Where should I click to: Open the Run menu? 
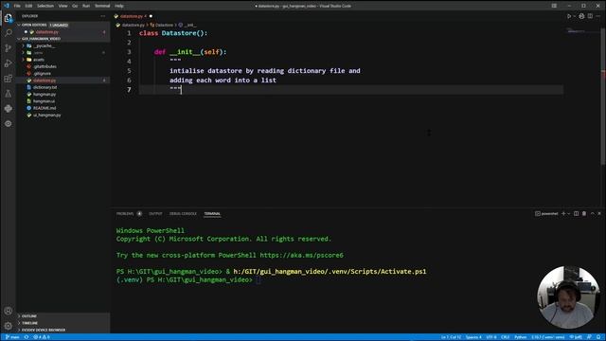coord(86,6)
